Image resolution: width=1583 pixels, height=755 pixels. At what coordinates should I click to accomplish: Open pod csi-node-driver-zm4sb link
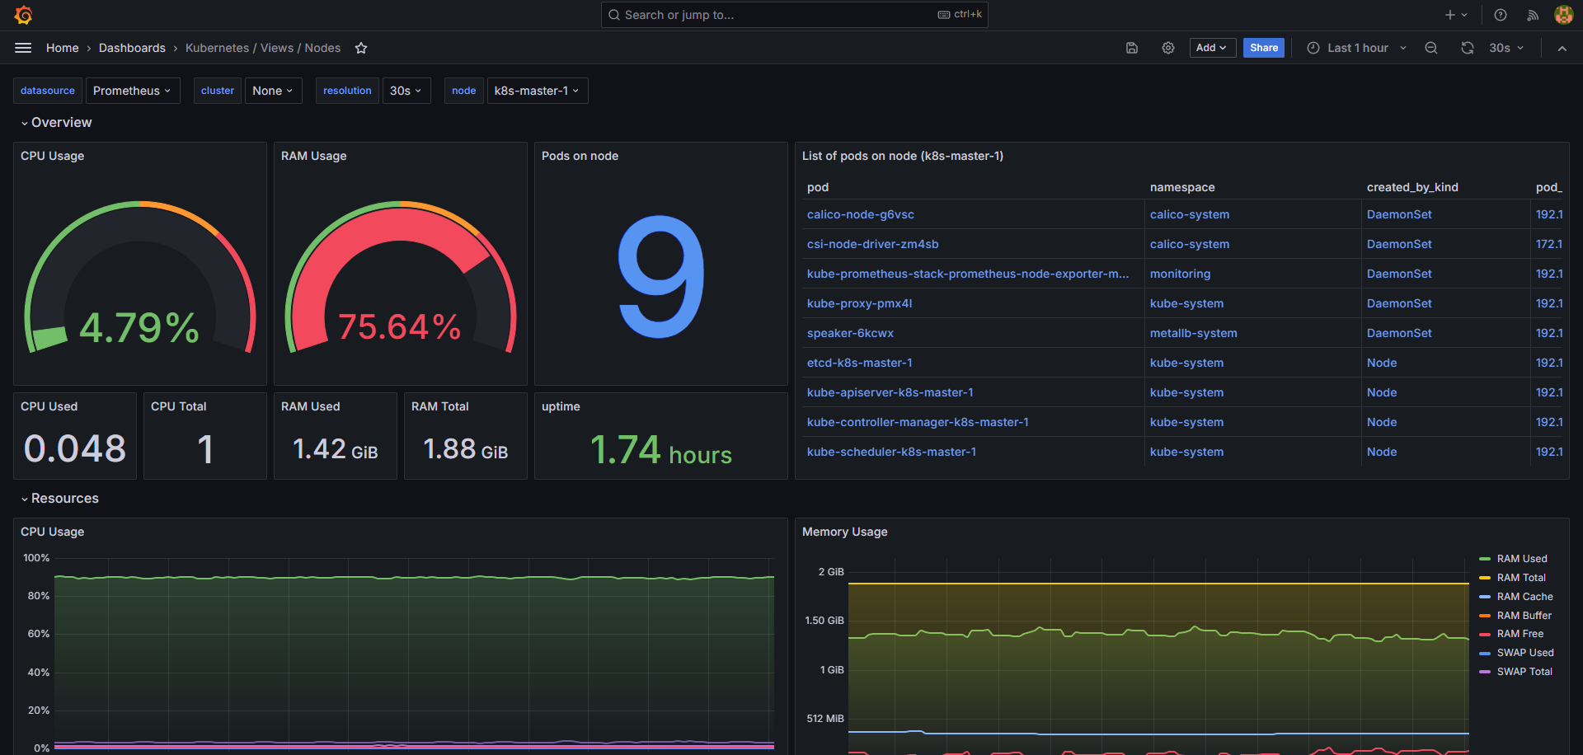click(873, 244)
